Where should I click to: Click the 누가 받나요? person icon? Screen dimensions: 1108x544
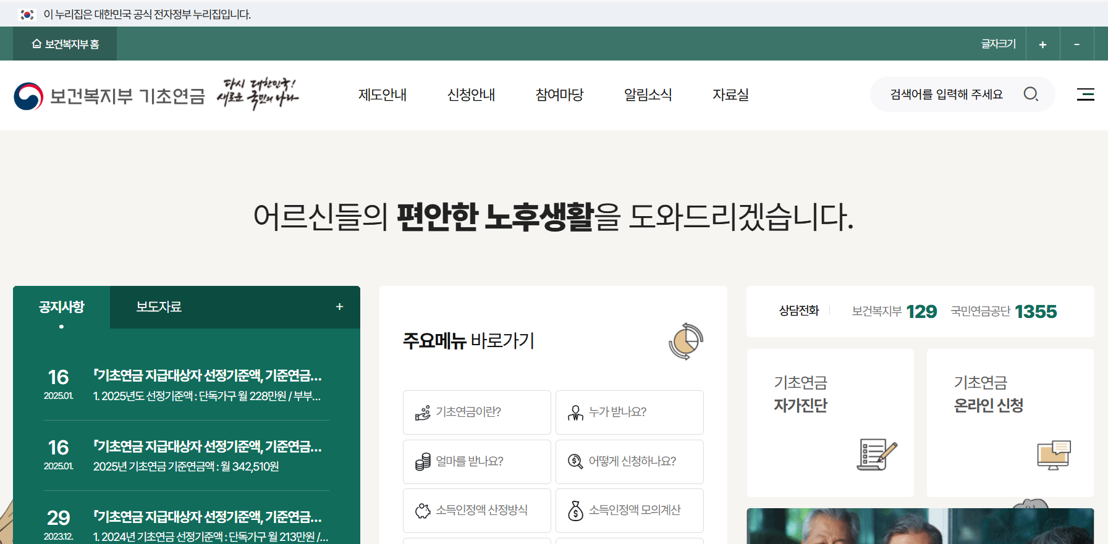click(x=575, y=412)
